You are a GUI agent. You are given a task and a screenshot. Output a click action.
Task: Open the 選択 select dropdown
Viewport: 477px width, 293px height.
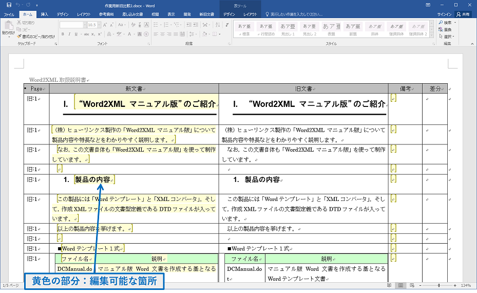pyautogui.click(x=447, y=36)
